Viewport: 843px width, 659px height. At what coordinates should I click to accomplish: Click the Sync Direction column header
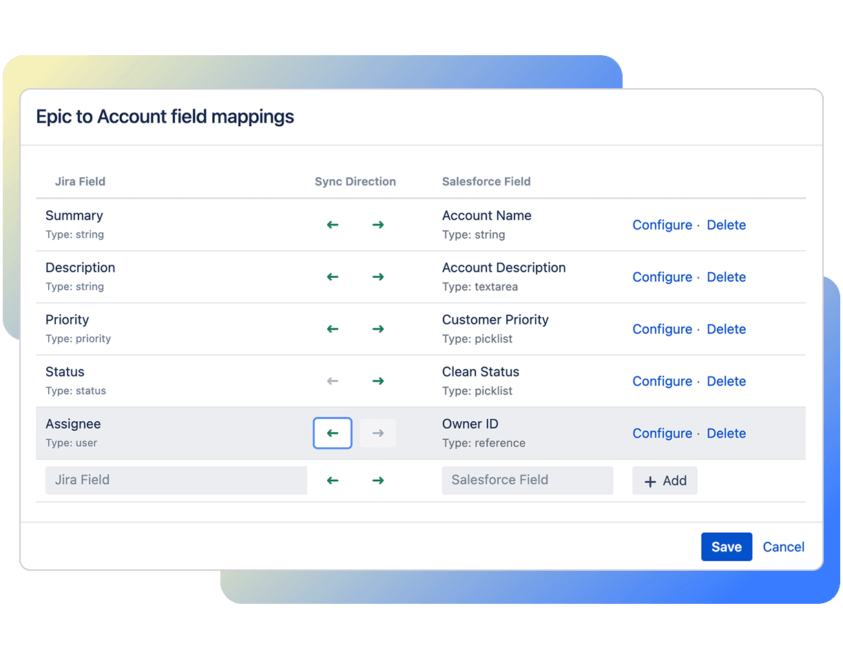(355, 182)
